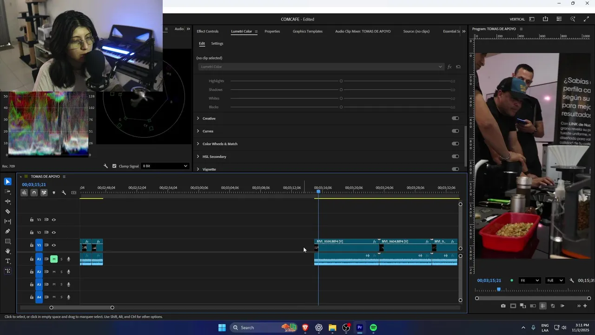Select the Type tool
Image resolution: width=595 pixels, height=335 pixels.
(7, 261)
